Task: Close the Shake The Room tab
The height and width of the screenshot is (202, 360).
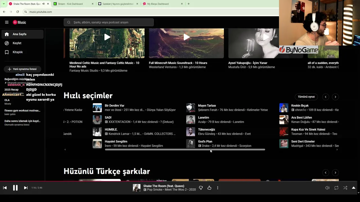Action: [x=48, y=4]
